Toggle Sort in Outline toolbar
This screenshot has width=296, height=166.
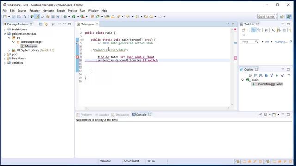pyautogui.click(x=261, y=76)
